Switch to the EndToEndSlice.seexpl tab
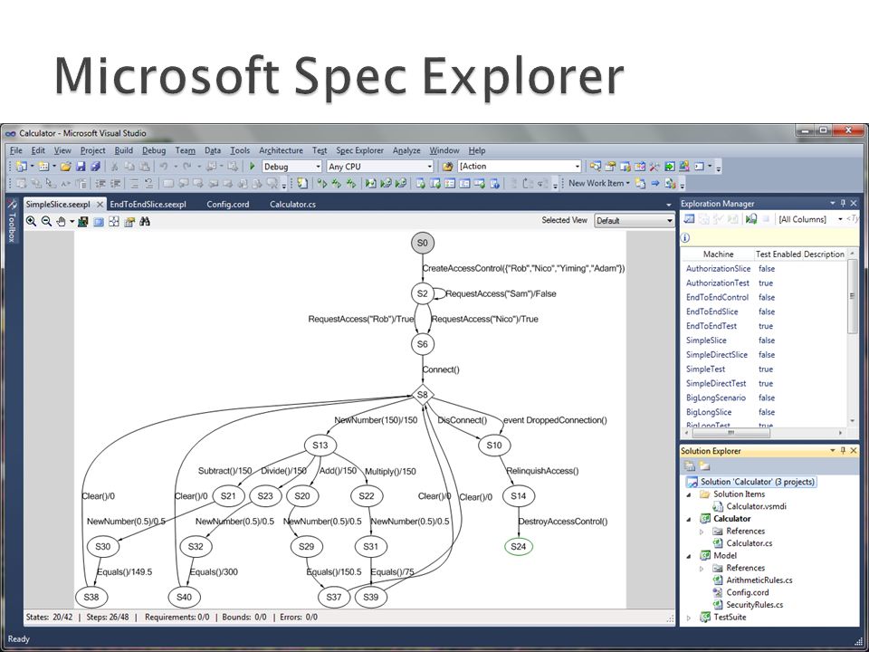869x652 pixels. tap(148, 204)
